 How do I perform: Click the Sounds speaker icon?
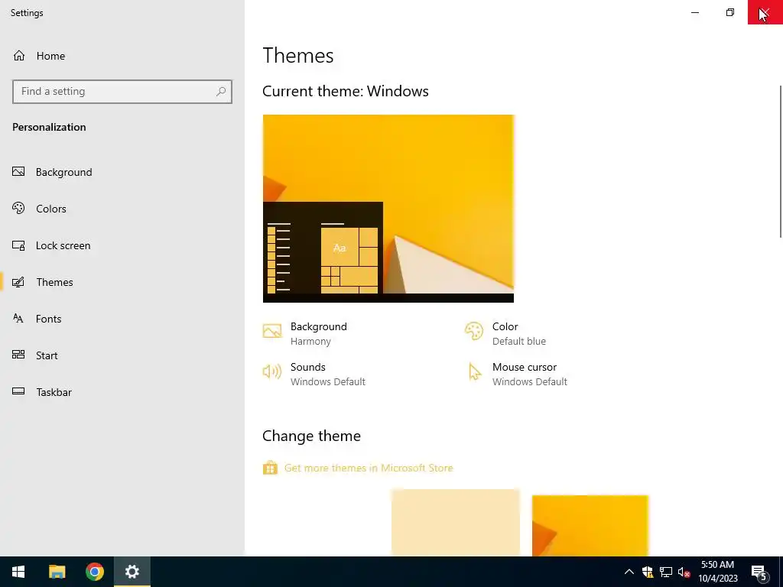(272, 371)
